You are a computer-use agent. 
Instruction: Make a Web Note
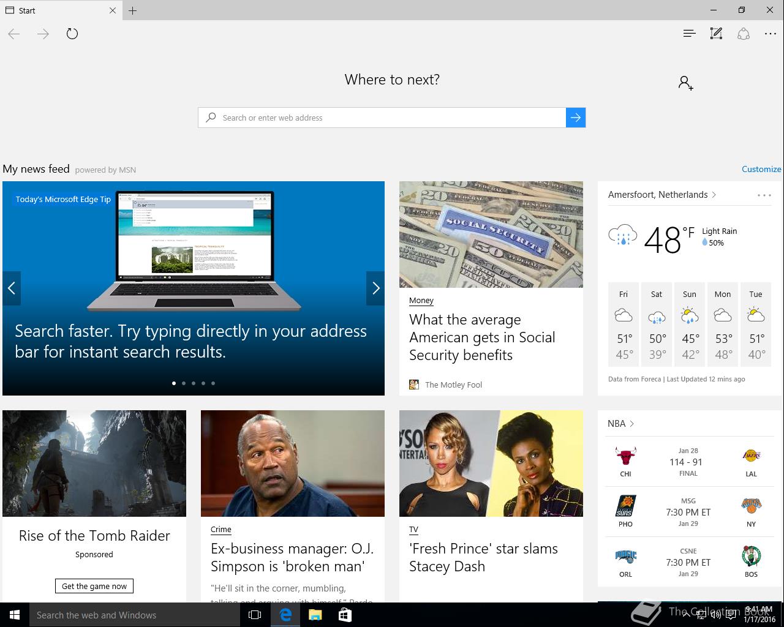[716, 34]
